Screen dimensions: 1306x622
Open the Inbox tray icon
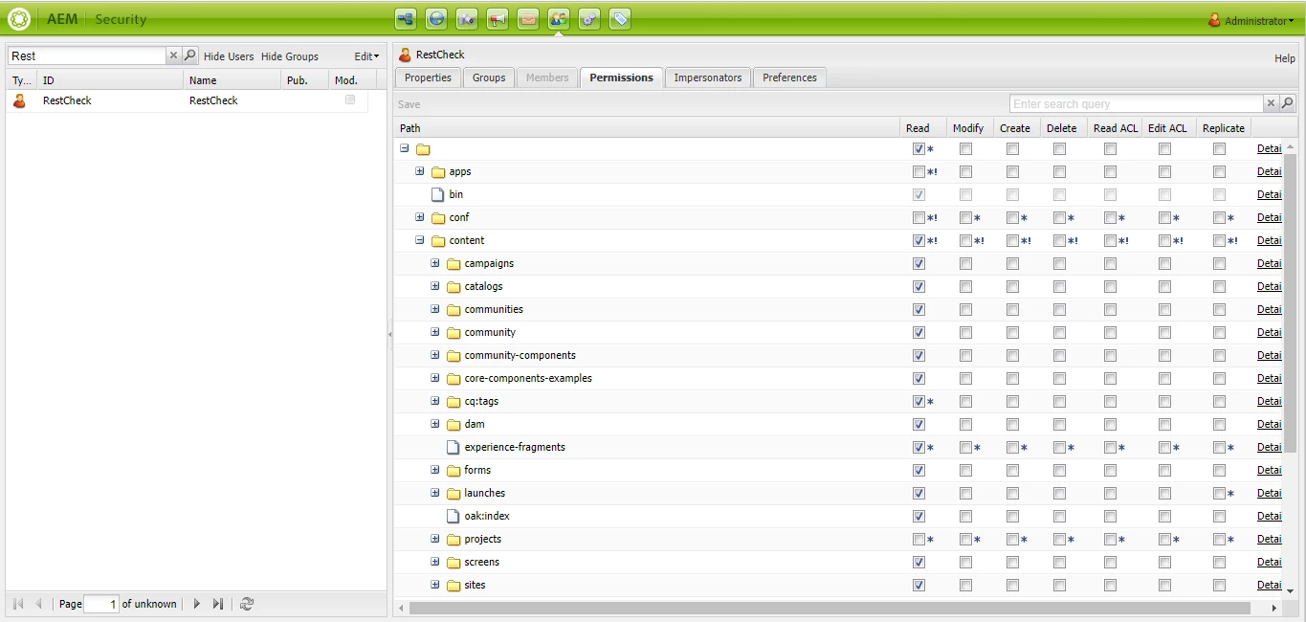click(x=528, y=18)
